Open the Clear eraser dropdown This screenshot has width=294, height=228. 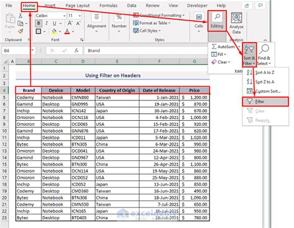220,62
